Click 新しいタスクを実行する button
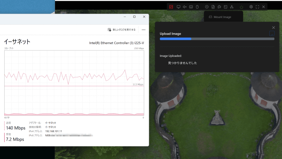 point(122,30)
